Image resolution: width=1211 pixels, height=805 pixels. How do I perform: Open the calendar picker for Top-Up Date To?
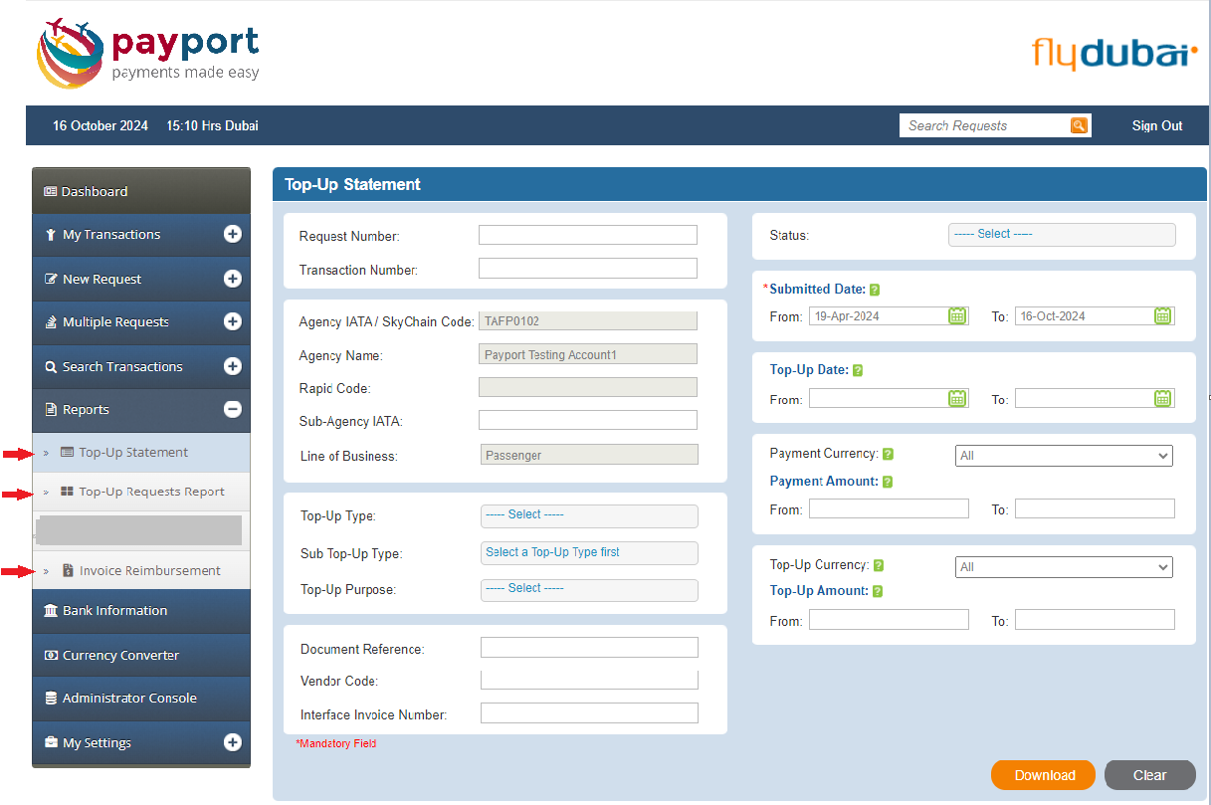click(1162, 397)
